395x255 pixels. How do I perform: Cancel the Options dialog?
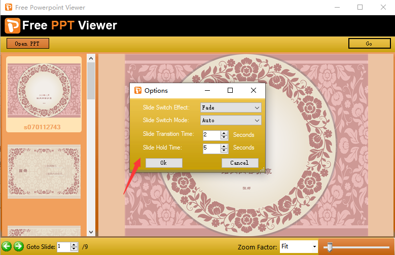click(x=239, y=163)
